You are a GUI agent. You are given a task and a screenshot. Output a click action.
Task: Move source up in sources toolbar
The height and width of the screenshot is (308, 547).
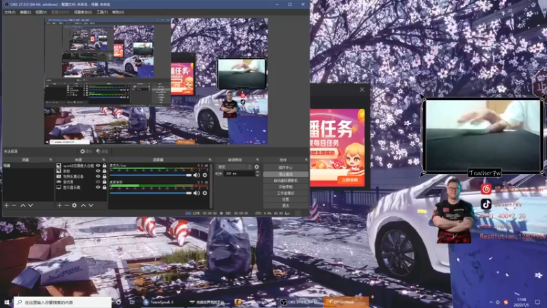tap(83, 205)
